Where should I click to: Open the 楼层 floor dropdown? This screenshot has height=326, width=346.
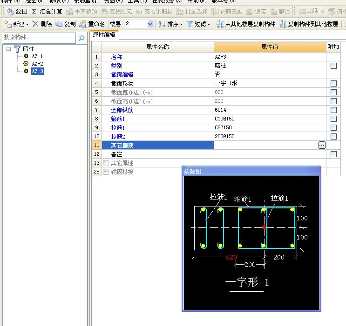pyautogui.click(x=149, y=24)
